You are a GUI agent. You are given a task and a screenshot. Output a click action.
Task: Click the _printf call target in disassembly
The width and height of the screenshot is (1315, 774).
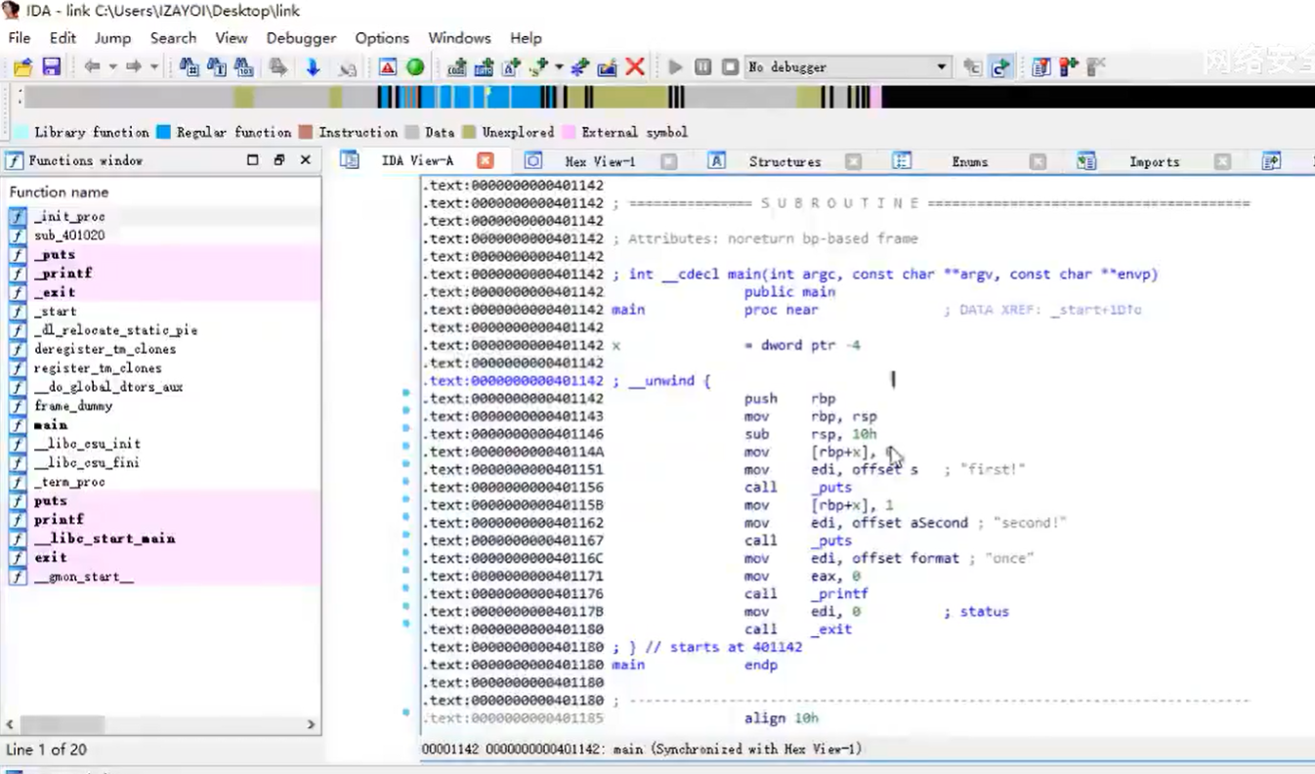coord(839,593)
